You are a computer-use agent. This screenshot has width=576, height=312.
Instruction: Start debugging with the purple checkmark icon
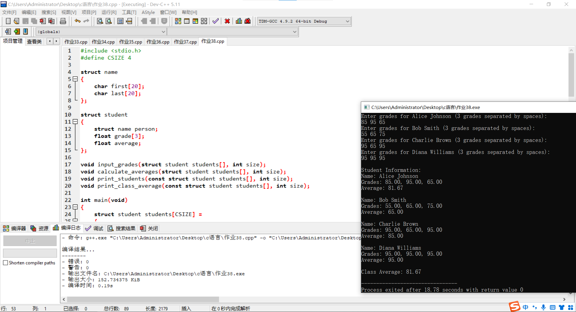[x=215, y=21]
